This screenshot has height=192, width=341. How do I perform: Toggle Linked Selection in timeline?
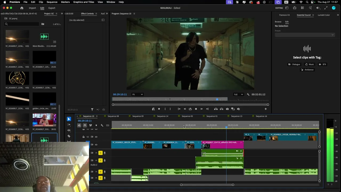pos(91,125)
